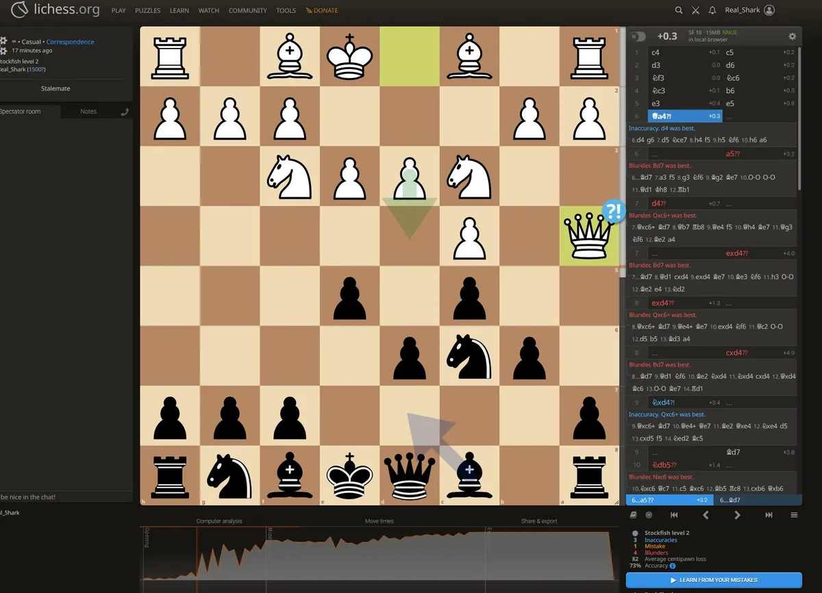This screenshot has height=593, width=822.
Task: Select the practice with computer icon
Action: pos(648,514)
